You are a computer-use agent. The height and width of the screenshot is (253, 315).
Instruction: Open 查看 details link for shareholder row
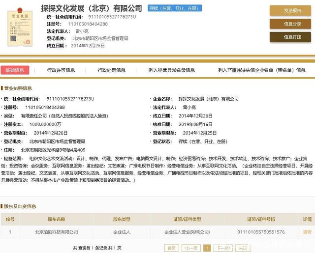point(307,232)
